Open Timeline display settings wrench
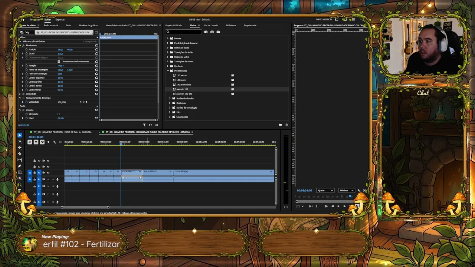 pyautogui.click(x=54, y=142)
